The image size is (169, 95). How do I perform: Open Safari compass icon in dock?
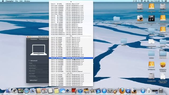pyautogui.click(x=26, y=91)
